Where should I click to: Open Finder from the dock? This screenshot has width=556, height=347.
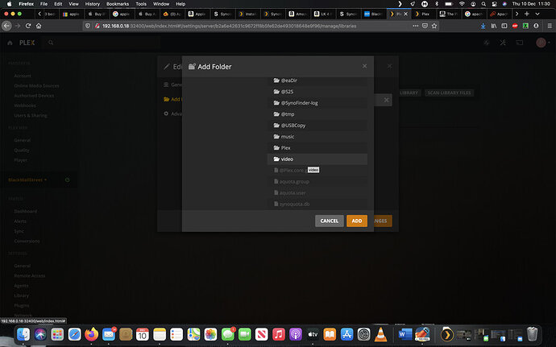pos(23,334)
